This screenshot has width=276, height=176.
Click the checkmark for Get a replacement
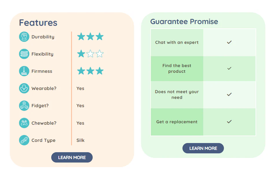[x=229, y=122]
